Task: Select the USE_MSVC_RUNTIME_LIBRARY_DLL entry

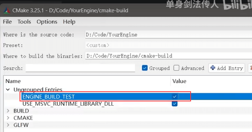Action: [68, 104]
